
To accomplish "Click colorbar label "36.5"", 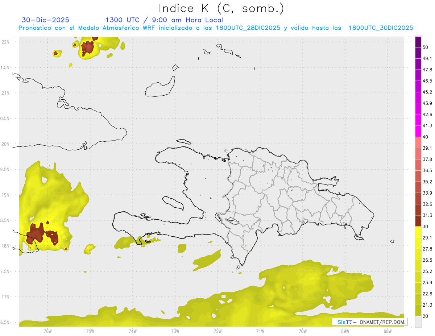I will (427, 171).
